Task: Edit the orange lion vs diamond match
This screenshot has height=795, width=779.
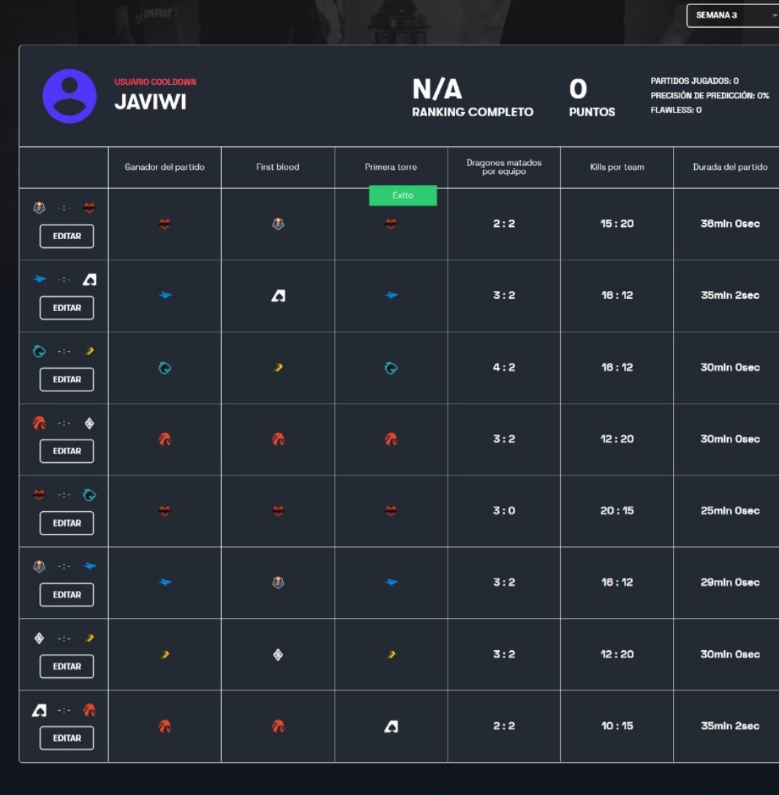Action: click(x=67, y=451)
